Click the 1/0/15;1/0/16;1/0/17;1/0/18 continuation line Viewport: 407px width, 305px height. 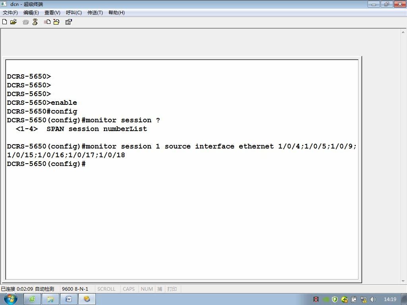66,155
